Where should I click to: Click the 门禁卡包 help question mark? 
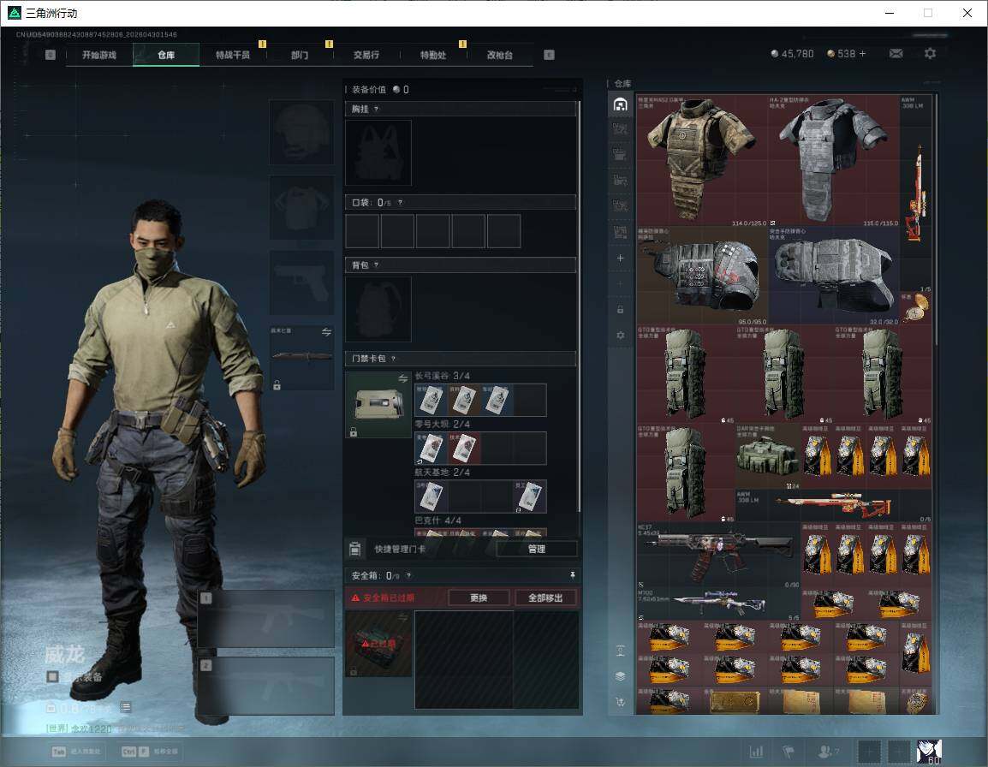point(393,359)
